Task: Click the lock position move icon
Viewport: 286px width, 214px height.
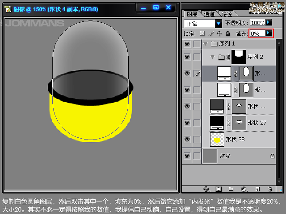Action: [219, 33]
